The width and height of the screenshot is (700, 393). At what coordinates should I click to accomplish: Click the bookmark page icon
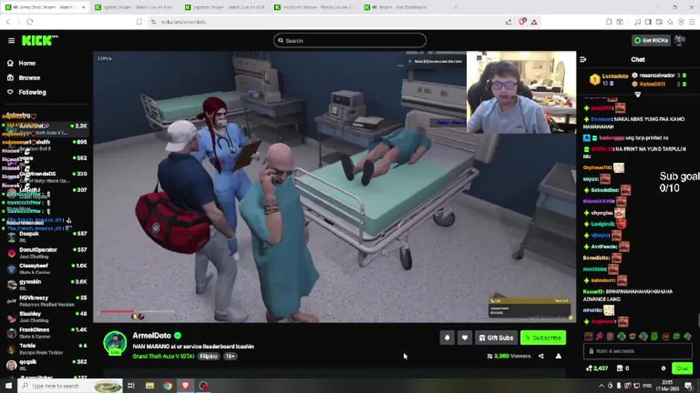(x=139, y=21)
